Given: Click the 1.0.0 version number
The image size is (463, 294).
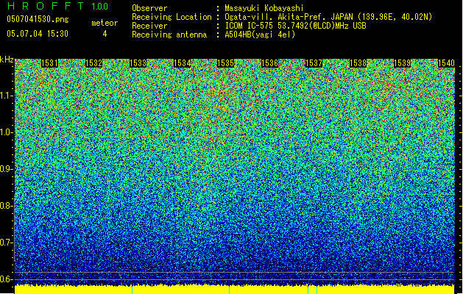Looking at the screenshot, I should pyautogui.click(x=100, y=7).
